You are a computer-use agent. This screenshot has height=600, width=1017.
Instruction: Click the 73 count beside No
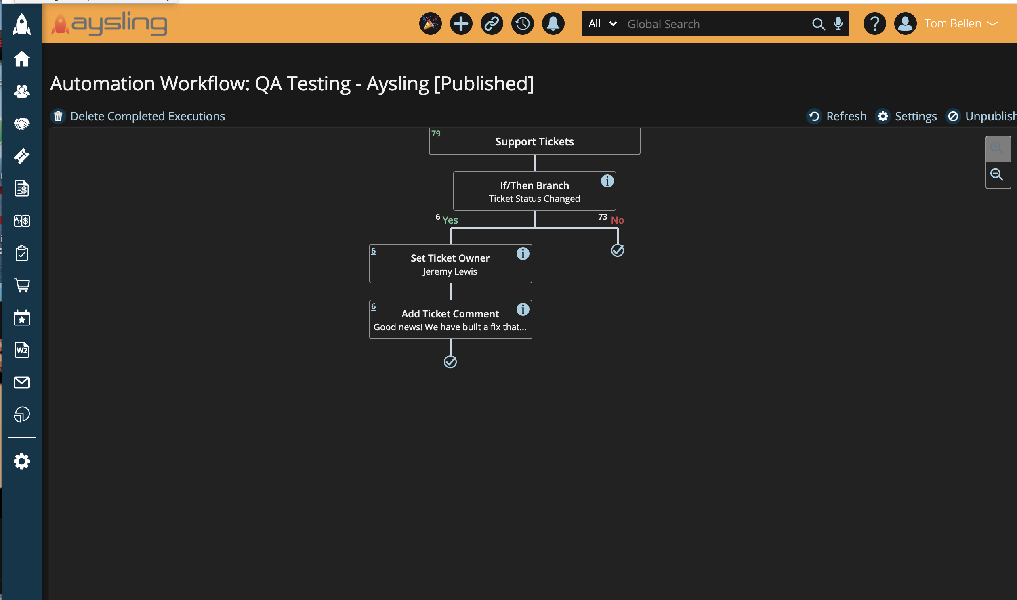coord(603,217)
